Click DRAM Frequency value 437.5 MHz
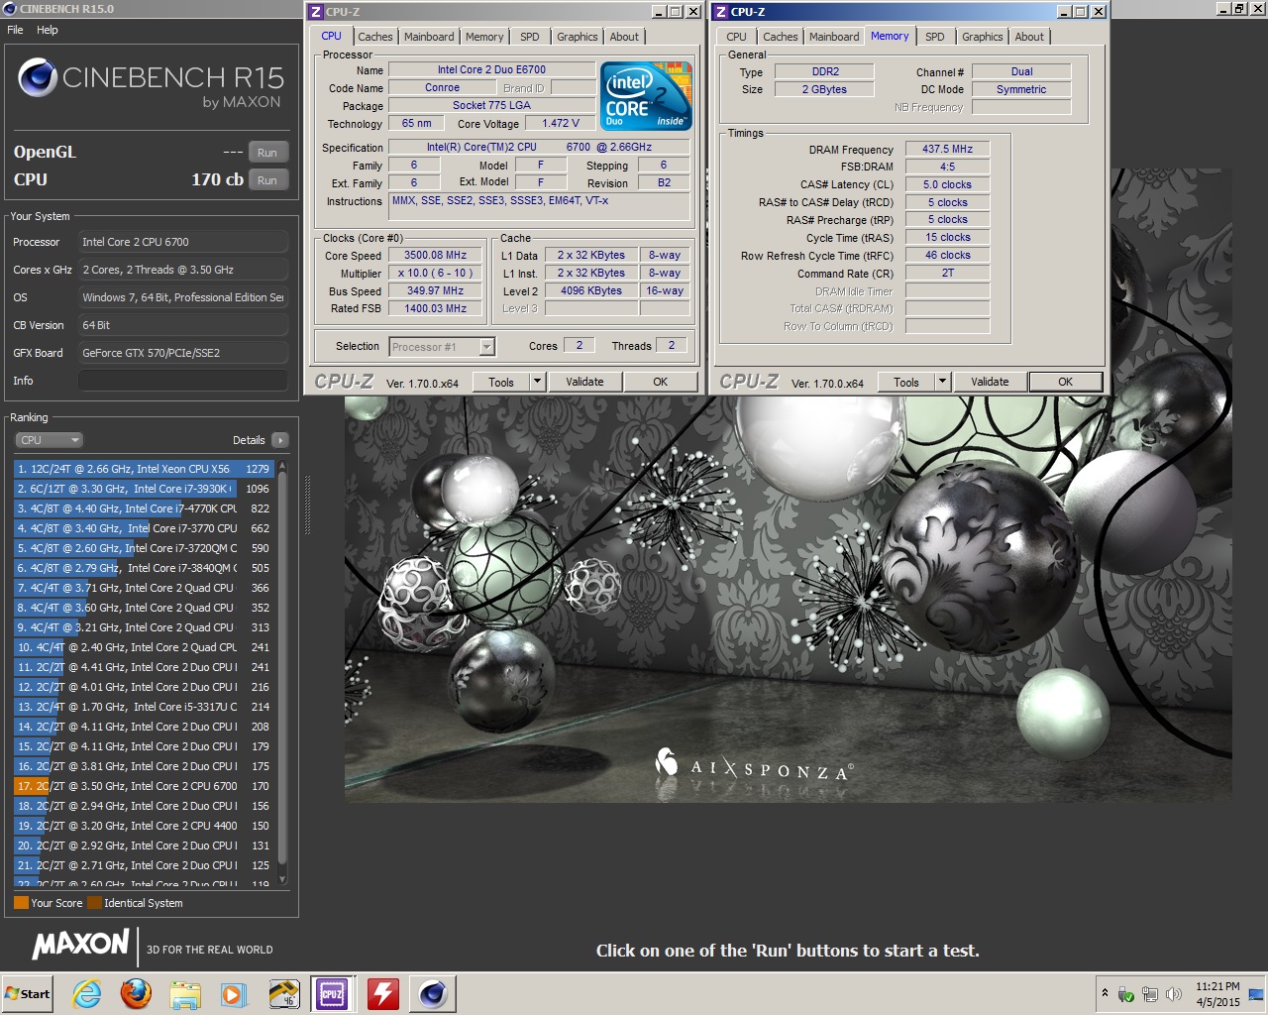This screenshot has height=1015, width=1268. coord(947,149)
